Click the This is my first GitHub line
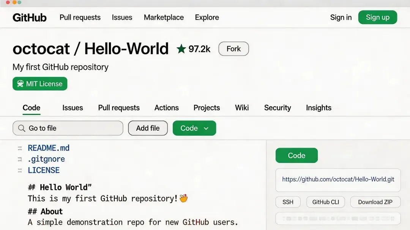Viewport: 410px width, 230px height. [103, 199]
